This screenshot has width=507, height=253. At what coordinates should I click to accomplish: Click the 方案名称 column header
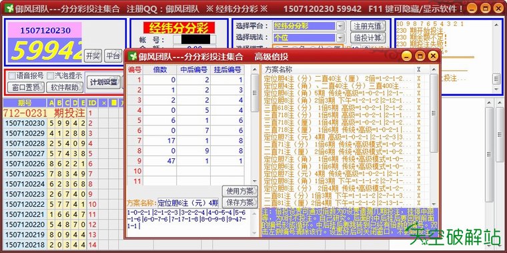click(278, 69)
